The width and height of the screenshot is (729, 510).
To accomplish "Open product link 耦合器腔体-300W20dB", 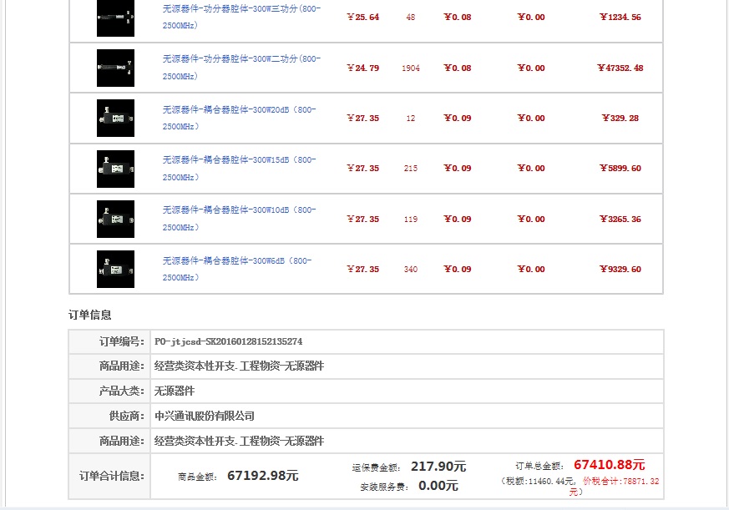I will click(239, 118).
